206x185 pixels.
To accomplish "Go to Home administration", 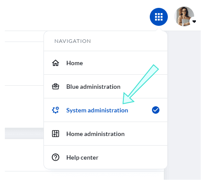I will tap(105, 134).
